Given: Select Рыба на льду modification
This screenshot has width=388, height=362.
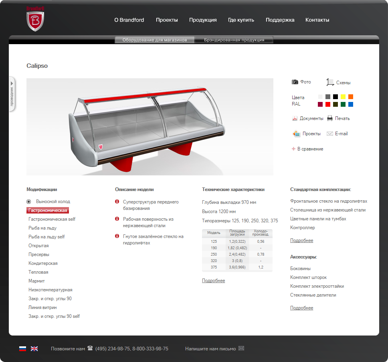Looking at the screenshot, I should [42, 228].
